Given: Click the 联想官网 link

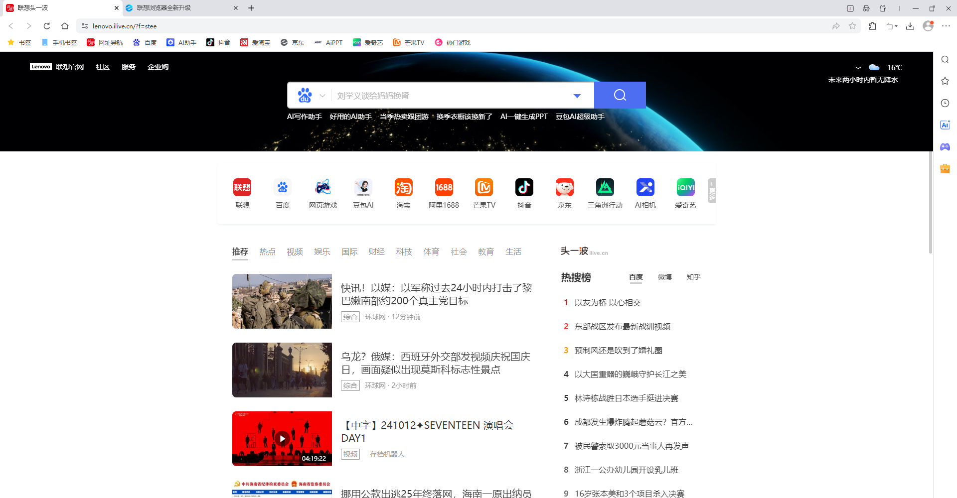Looking at the screenshot, I should [x=70, y=67].
